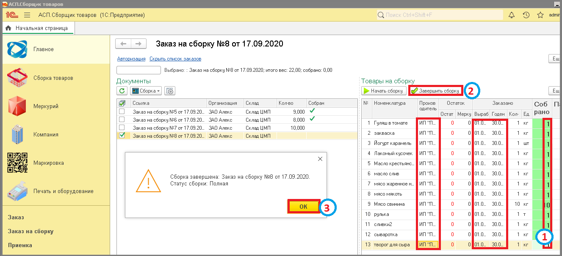This screenshot has height=256, width=562.
Task: Expand the Сборка dropdown button
Action: tap(146, 91)
